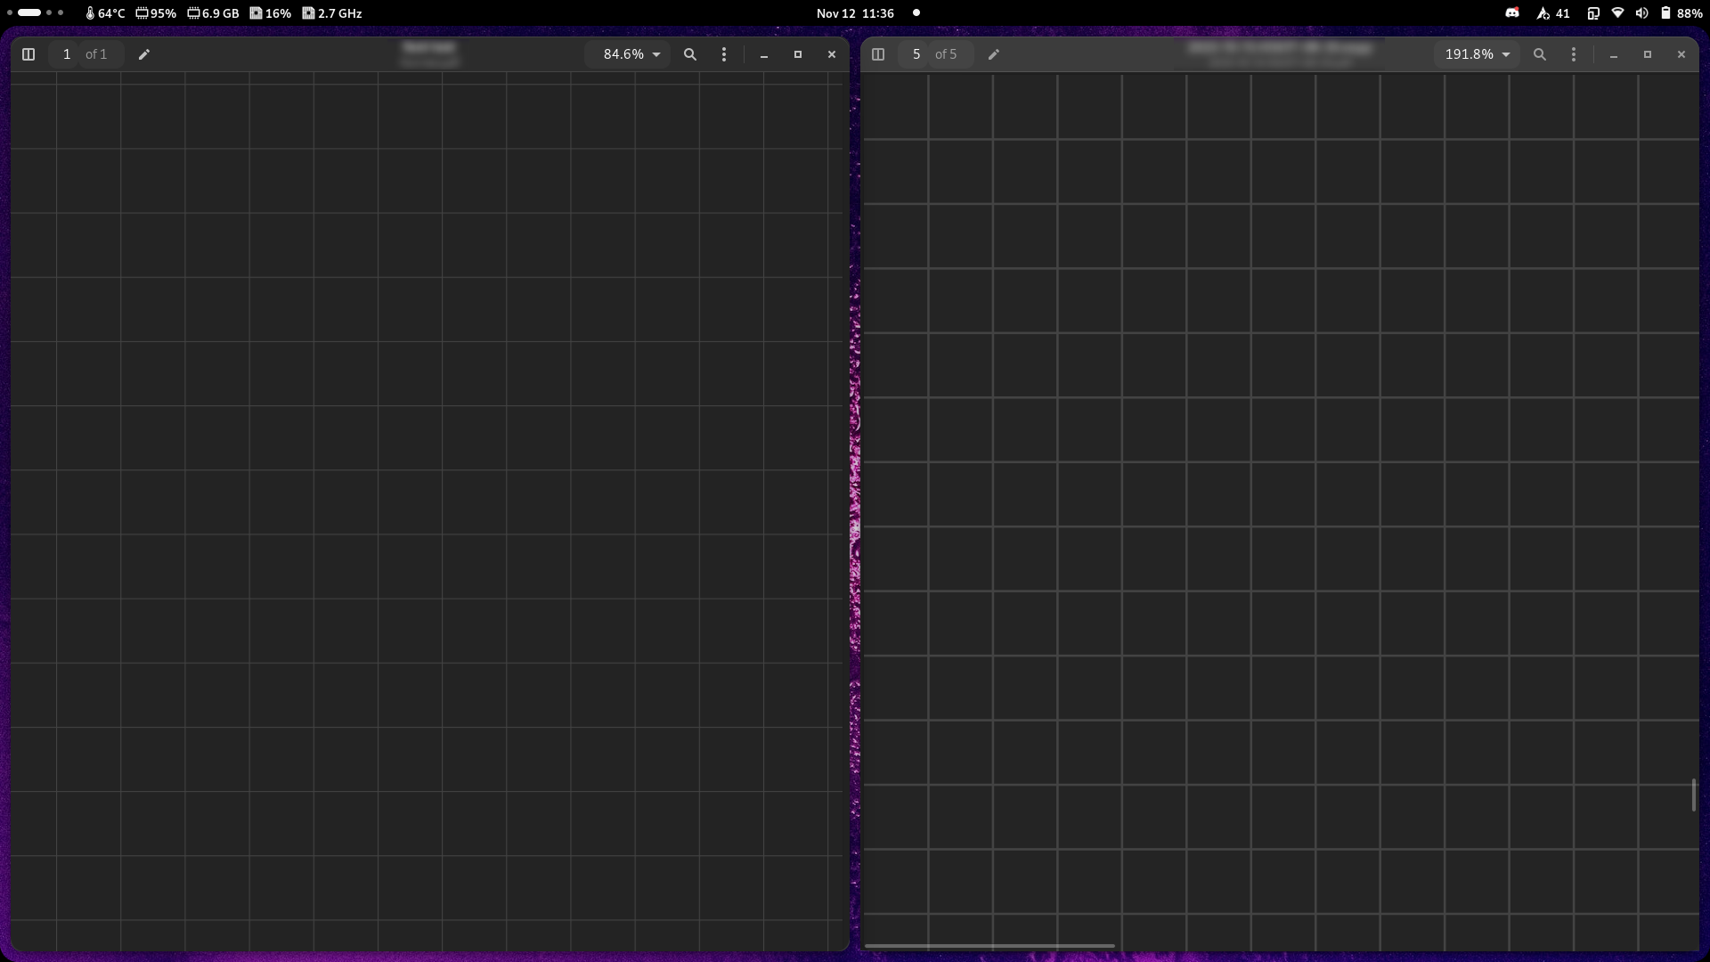The width and height of the screenshot is (1710, 962).
Task: Toggle the sidebar in the right window
Action: click(879, 54)
